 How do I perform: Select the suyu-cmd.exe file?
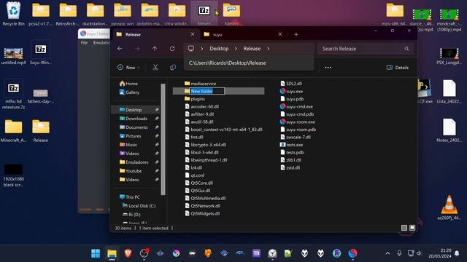(x=296, y=106)
